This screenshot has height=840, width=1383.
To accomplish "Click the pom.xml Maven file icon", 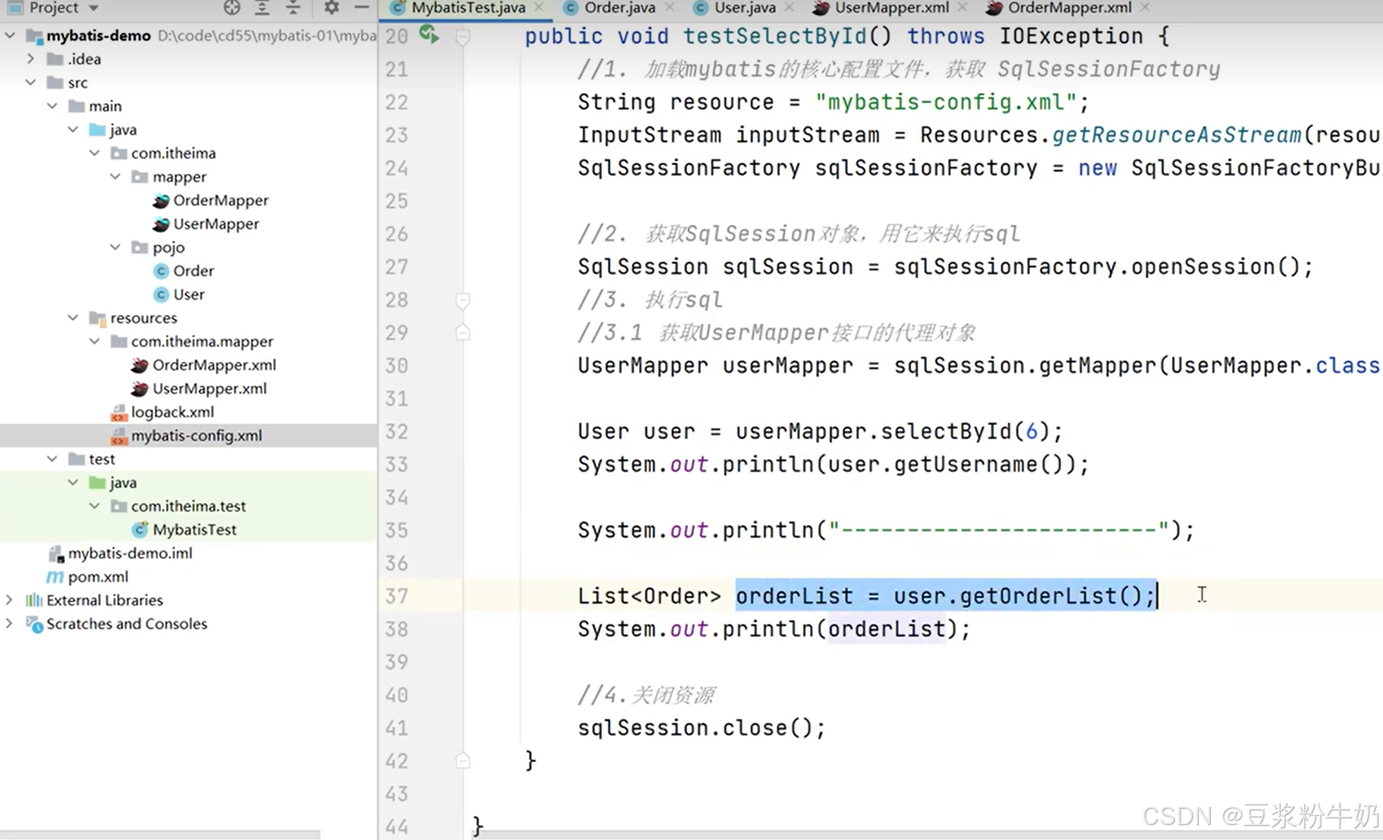I will (x=55, y=577).
